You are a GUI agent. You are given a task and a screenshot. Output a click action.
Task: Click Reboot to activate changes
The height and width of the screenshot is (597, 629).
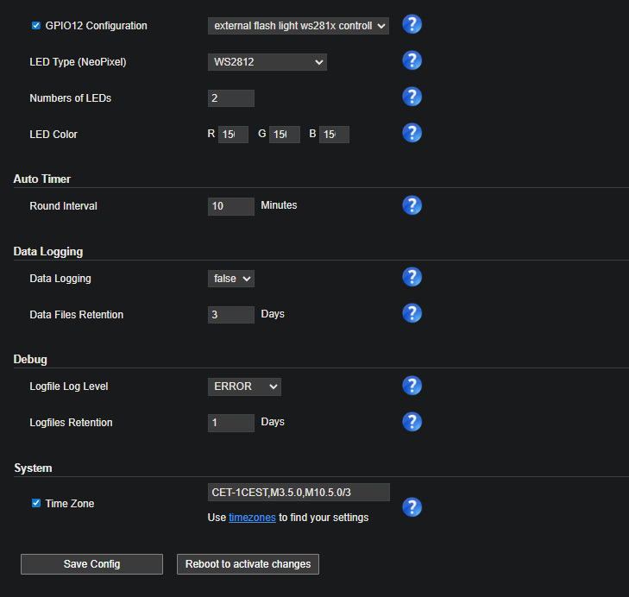248,564
